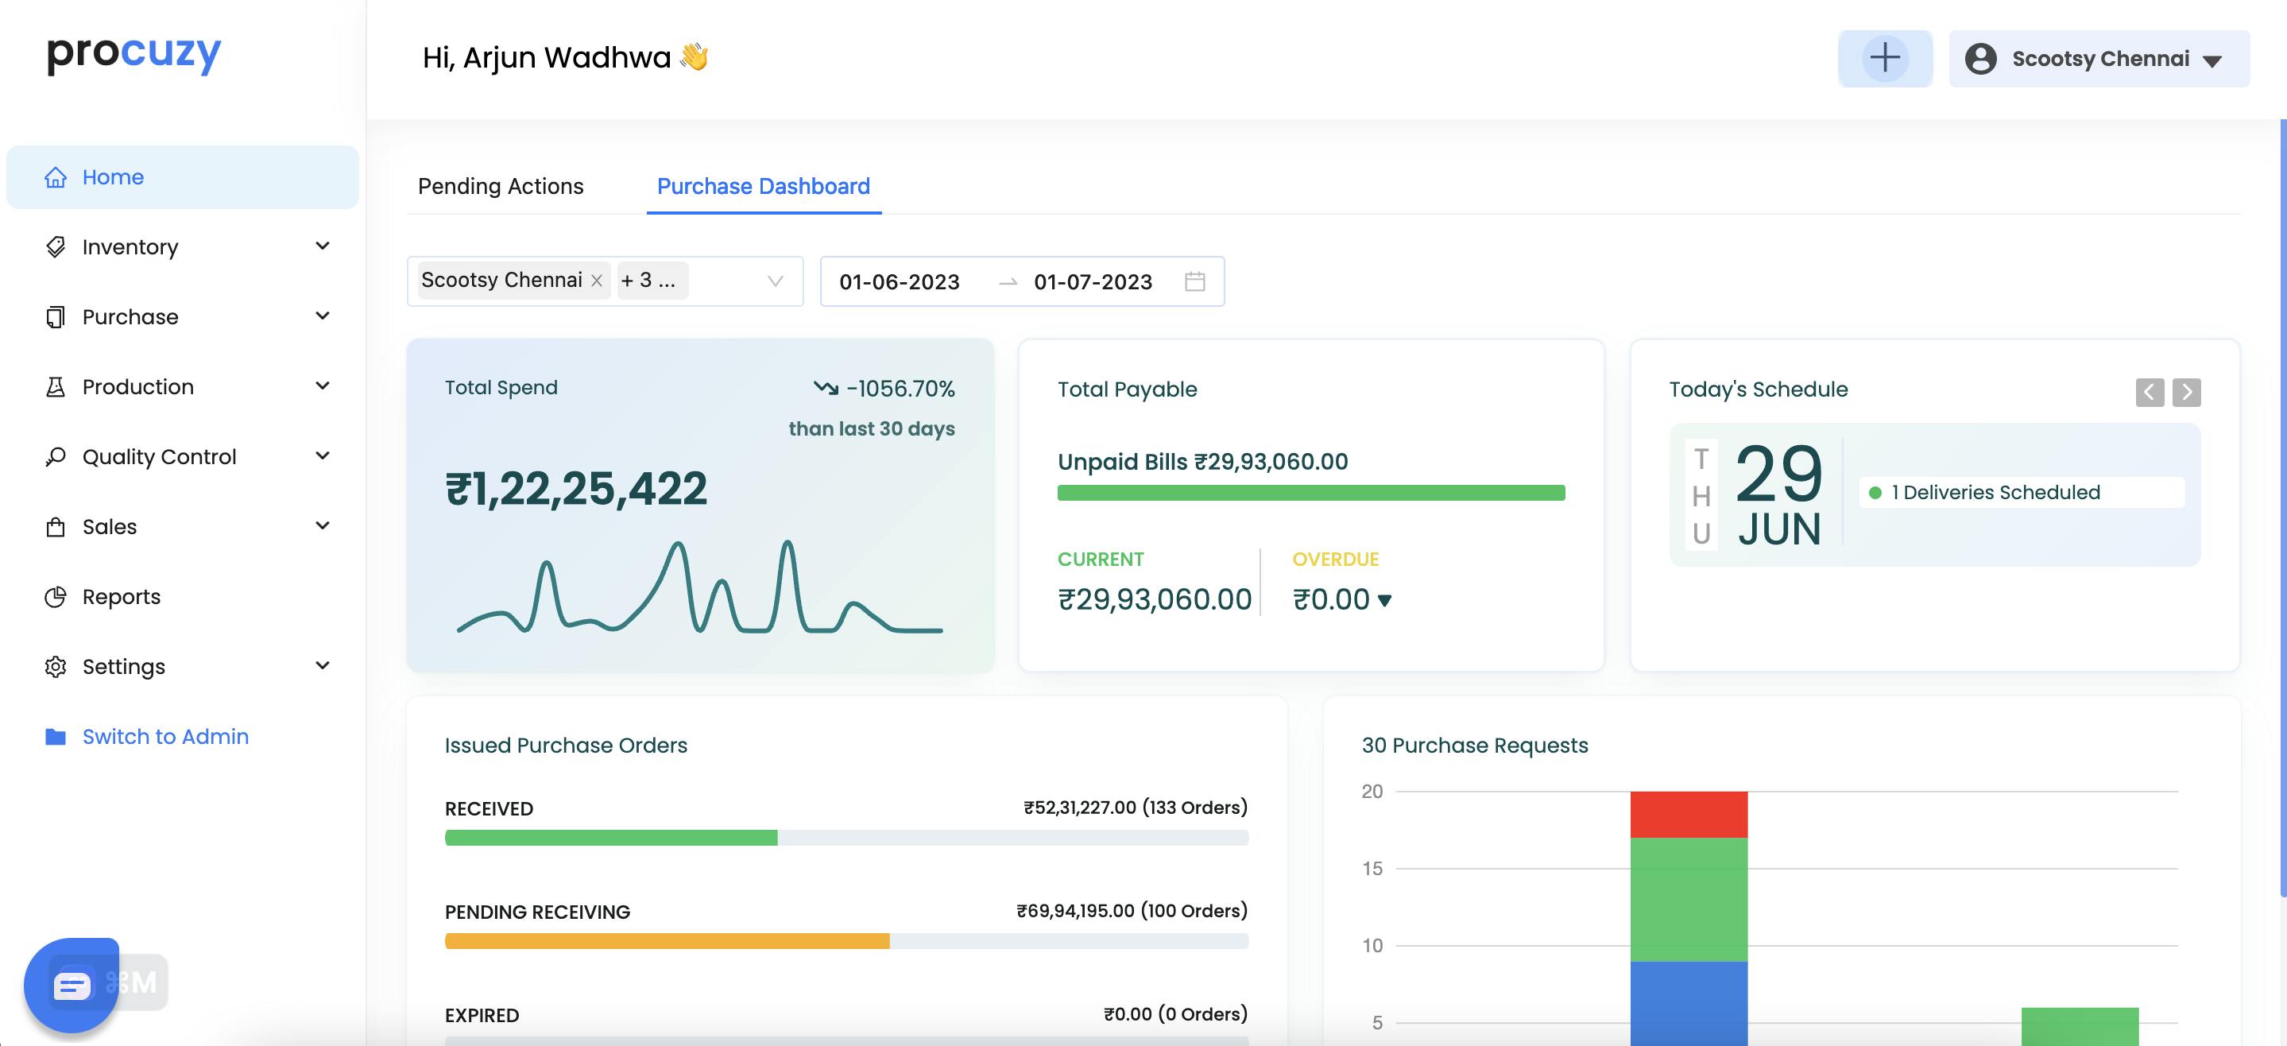Click the plus create-new button
This screenshot has height=1046, width=2287.
point(1884,59)
